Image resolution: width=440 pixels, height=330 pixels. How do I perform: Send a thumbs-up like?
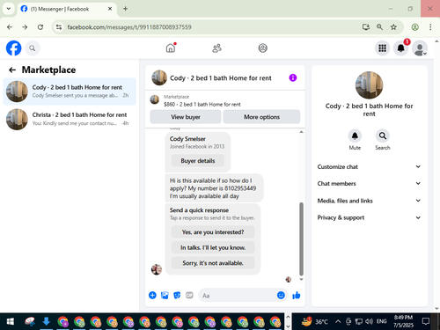click(297, 295)
